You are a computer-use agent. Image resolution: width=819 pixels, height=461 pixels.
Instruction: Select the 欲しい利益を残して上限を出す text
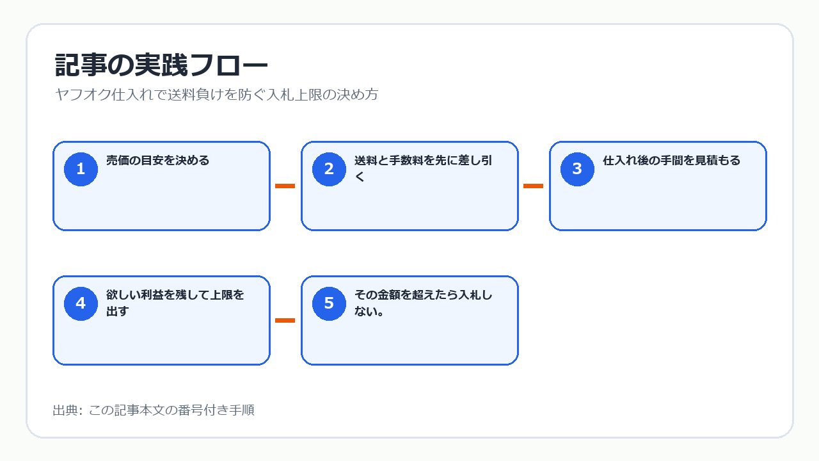[175, 303]
